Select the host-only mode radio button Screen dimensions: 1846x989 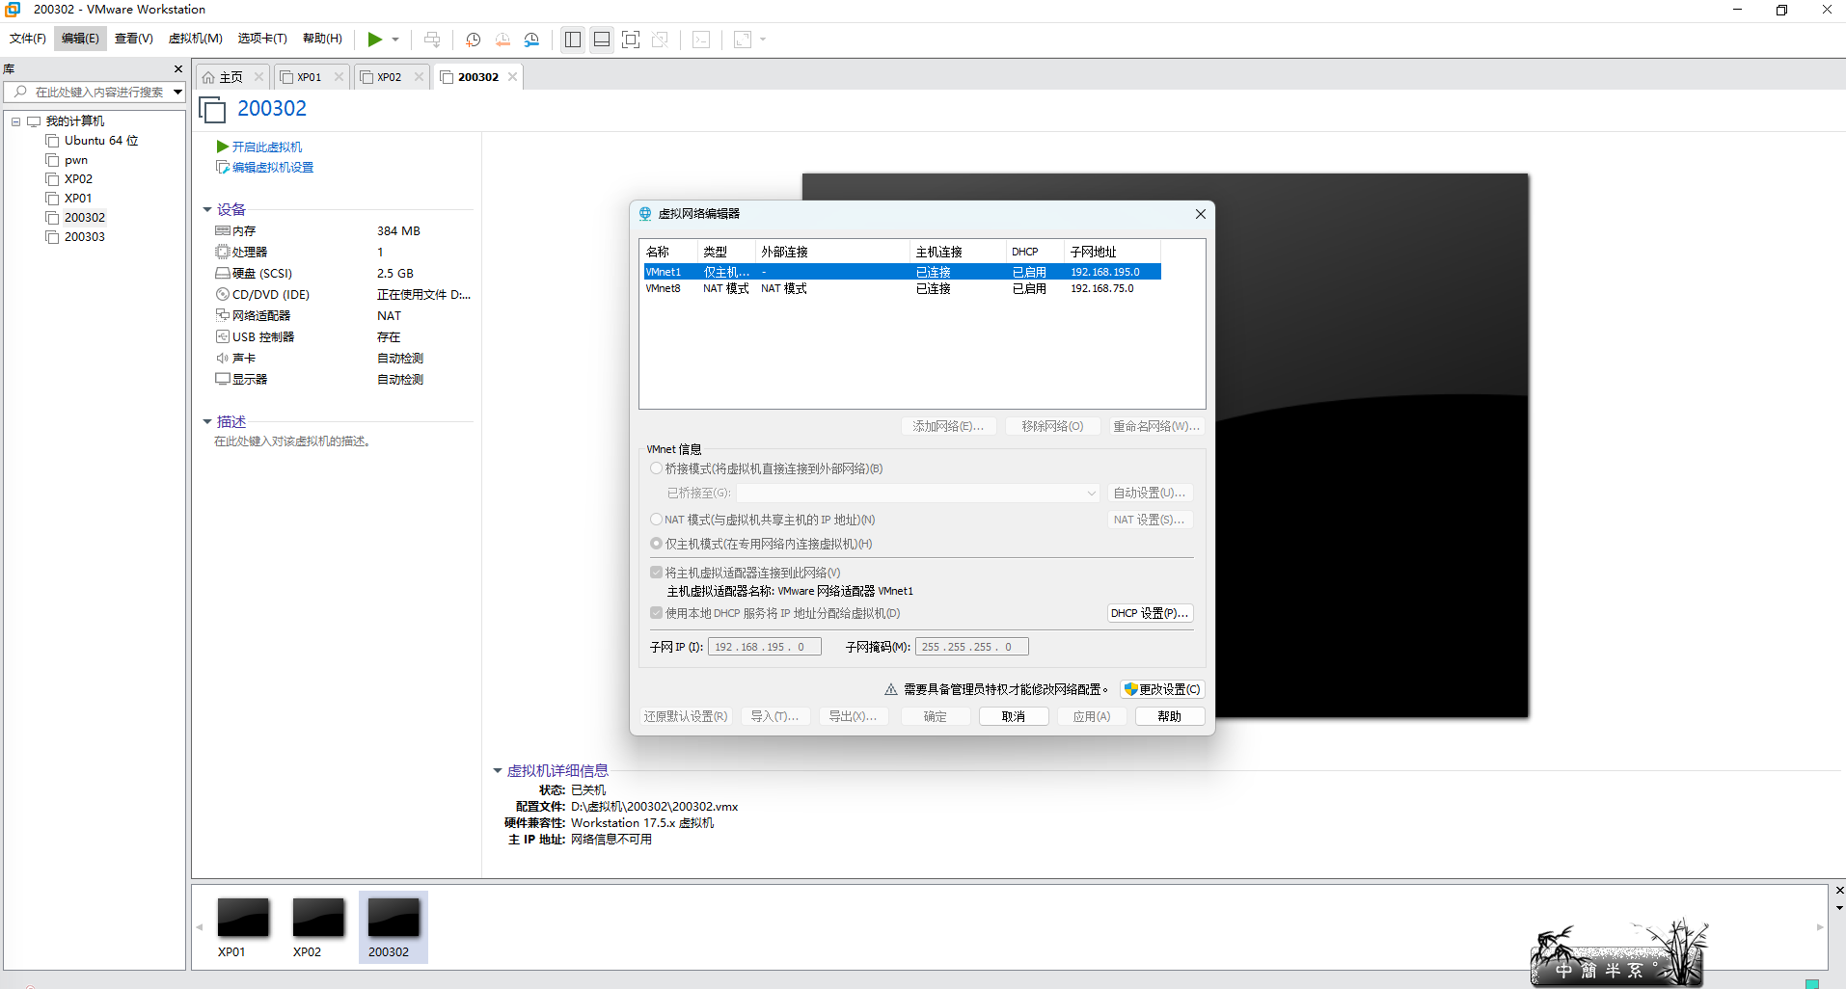click(x=656, y=544)
